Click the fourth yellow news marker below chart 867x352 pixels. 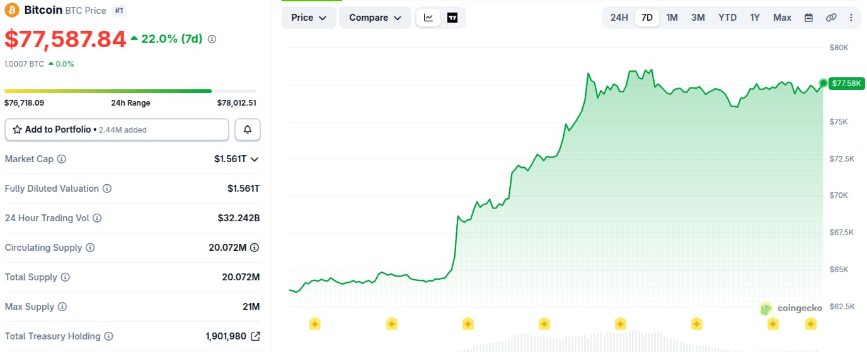pyautogui.click(x=544, y=324)
